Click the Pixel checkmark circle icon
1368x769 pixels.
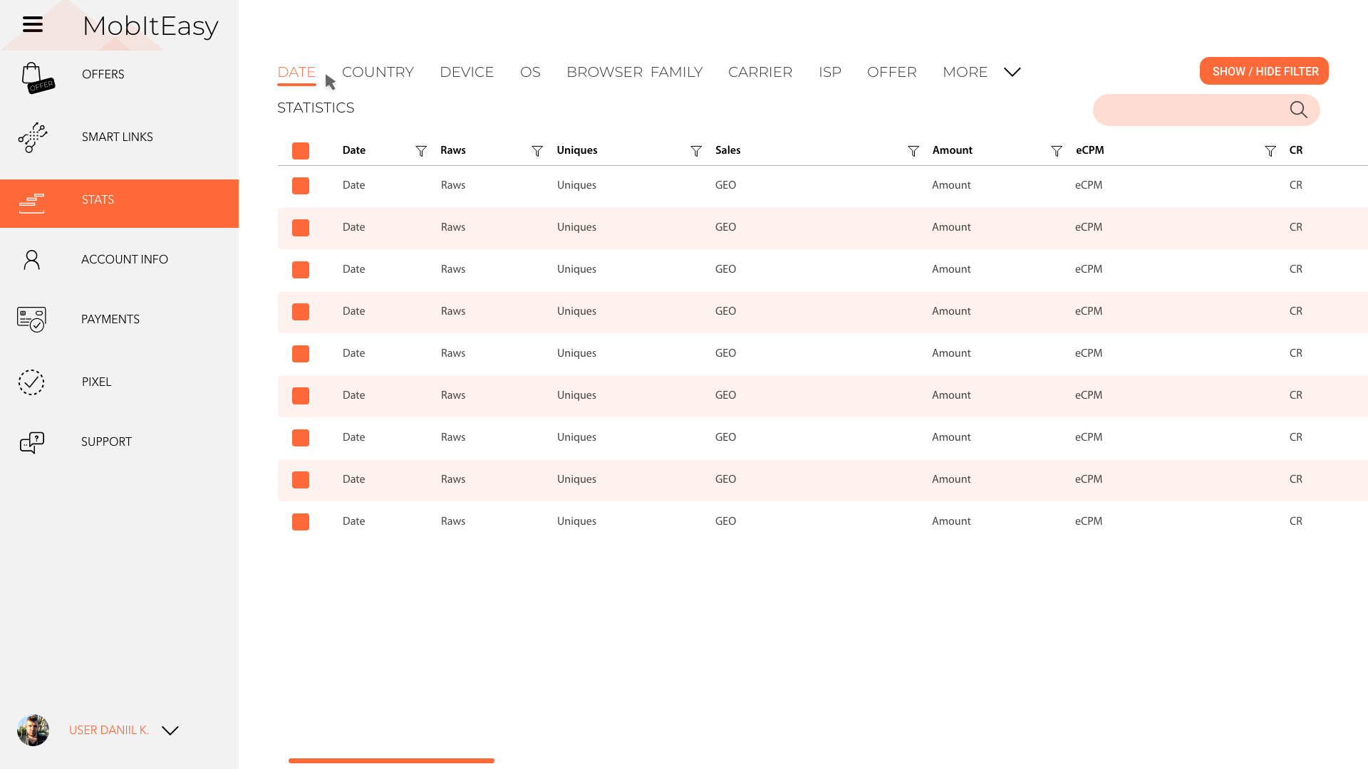(x=31, y=382)
